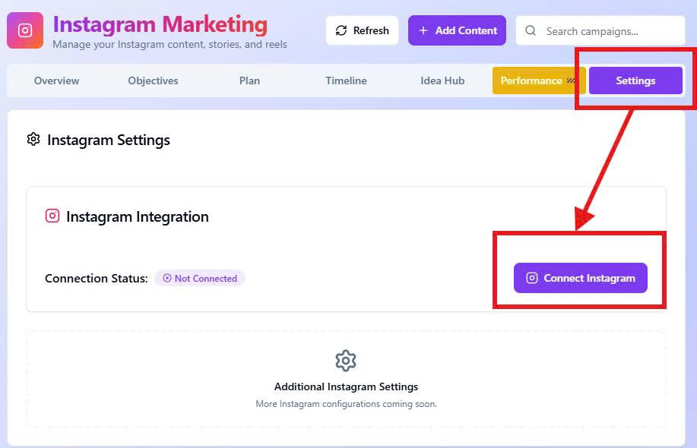Click the Instagram Marketing page title

click(x=160, y=24)
